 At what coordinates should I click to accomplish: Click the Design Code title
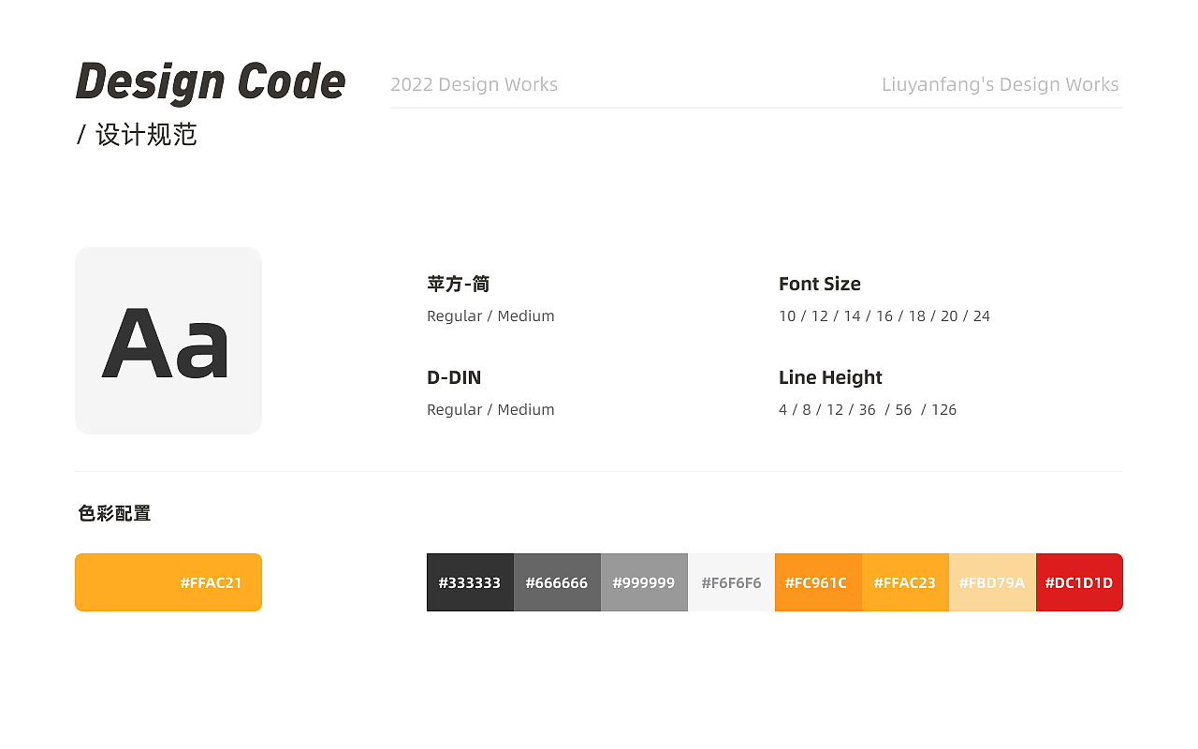click(x=211, y=81)
